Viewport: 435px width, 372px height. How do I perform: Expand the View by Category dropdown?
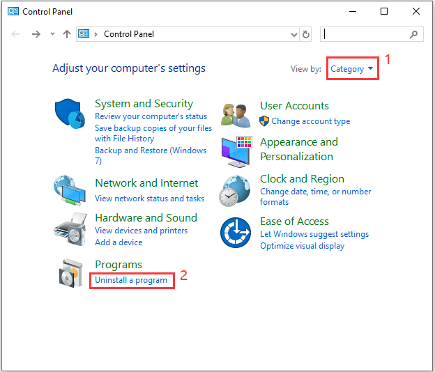click(352, 69)
